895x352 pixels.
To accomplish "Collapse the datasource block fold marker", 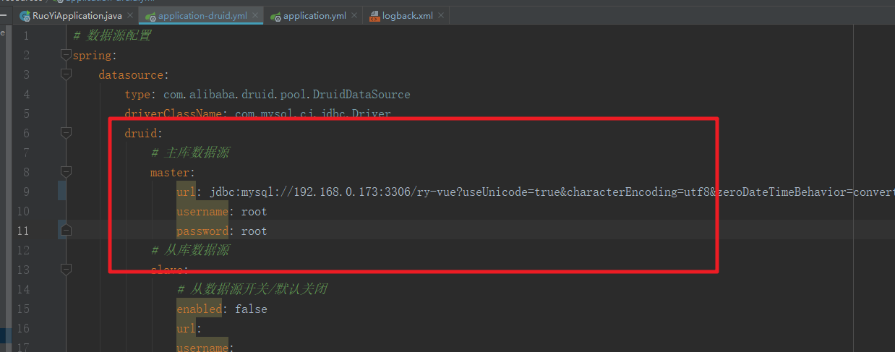I will (x=66, y=74).
